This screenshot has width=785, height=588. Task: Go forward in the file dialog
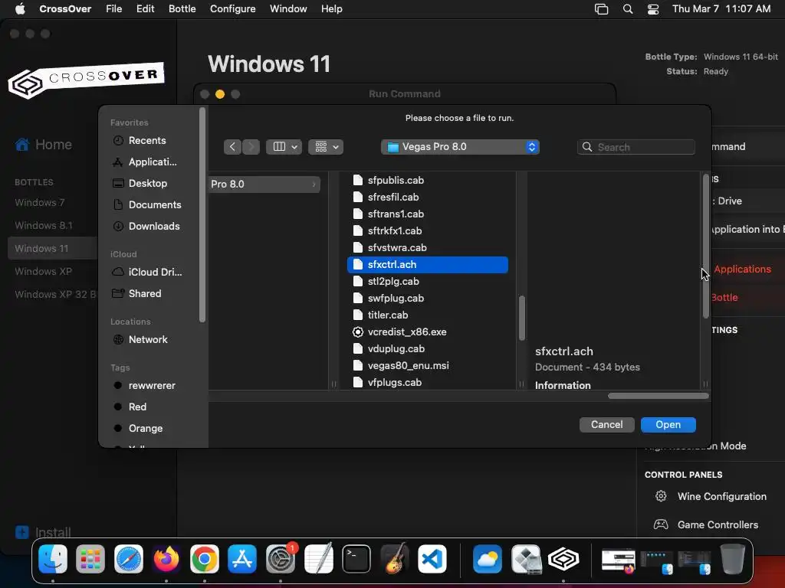click(251, 147)
